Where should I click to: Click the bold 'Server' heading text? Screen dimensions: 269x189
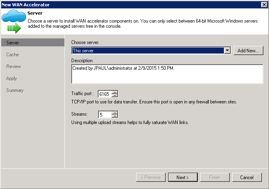click(35, 13)
